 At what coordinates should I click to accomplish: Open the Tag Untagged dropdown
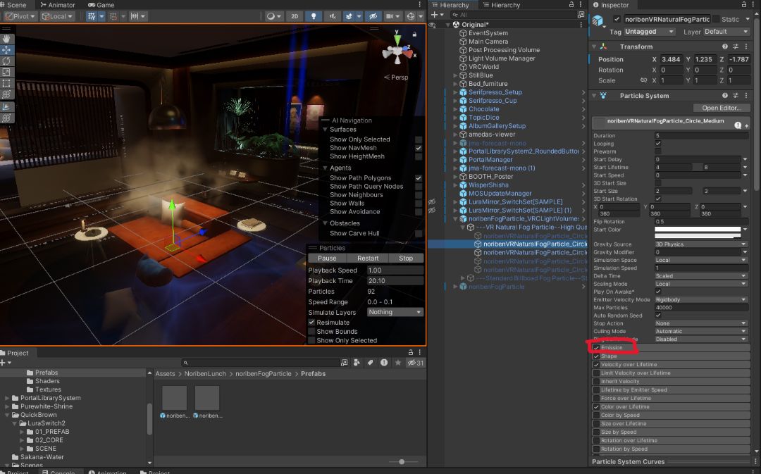pyautogui.click(x=650, y=32)
